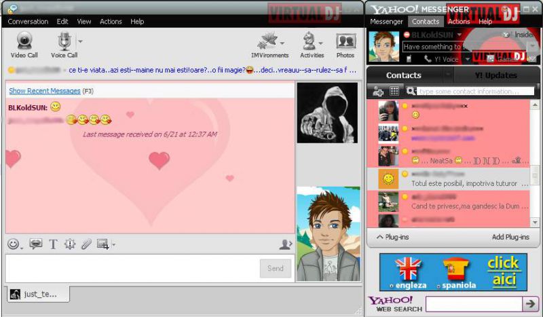Attach a file with the paperclip icon

86,244
